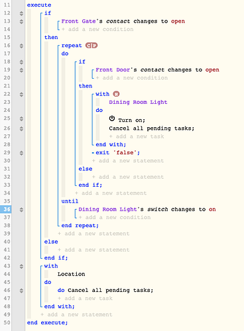
Task: Click the C|P badge next to repeat
Action: [91, 46]
